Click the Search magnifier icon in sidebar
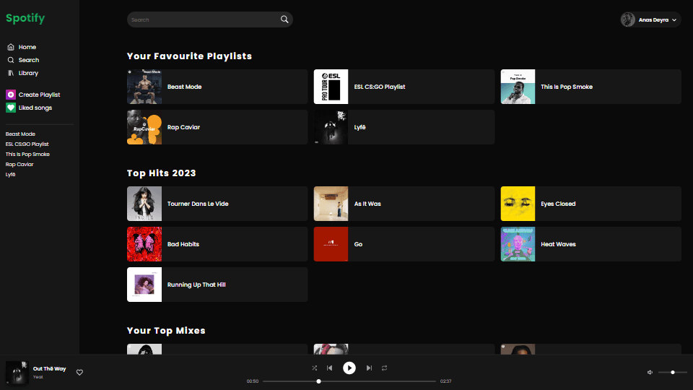 click(x=11, y=60)
